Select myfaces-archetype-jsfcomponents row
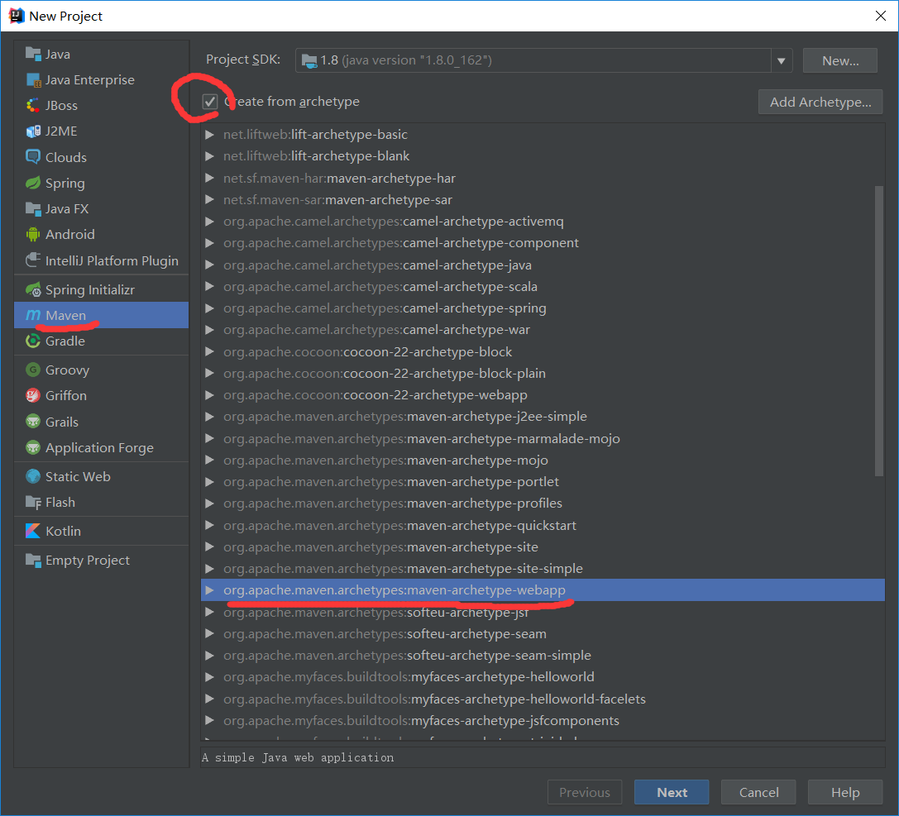This screenshot has height=816, width=899. (x=543, y=721)
